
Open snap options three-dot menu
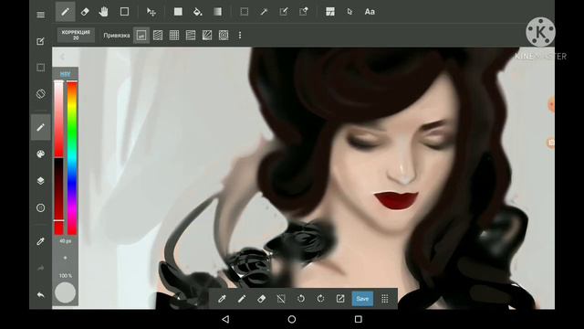pyautogui.click(x=240, y=36)
